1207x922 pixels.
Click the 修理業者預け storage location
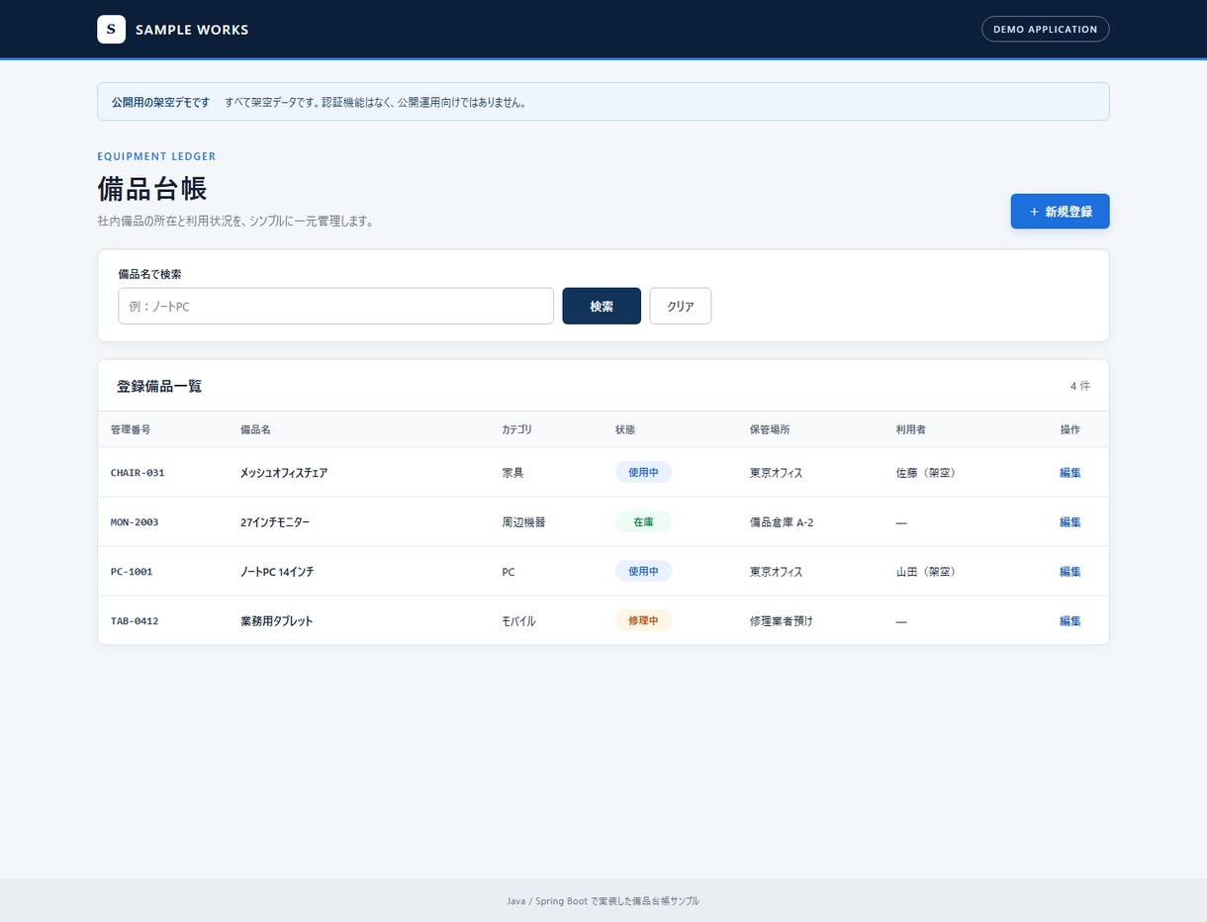782,621
